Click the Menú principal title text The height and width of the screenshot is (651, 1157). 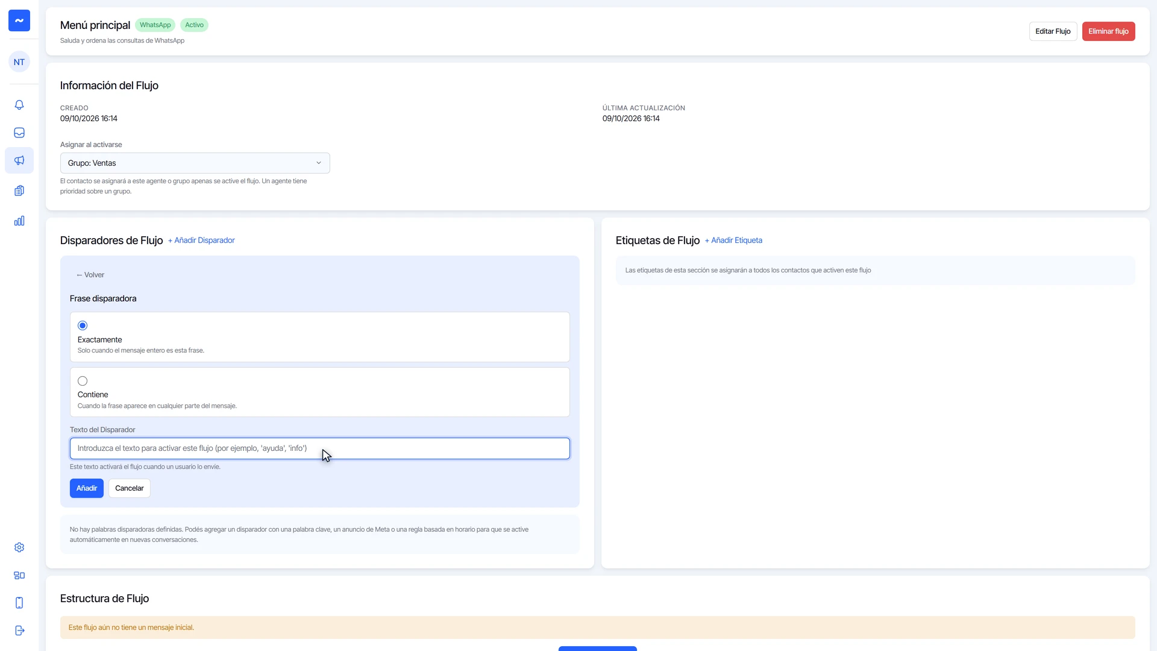[95, 25]
